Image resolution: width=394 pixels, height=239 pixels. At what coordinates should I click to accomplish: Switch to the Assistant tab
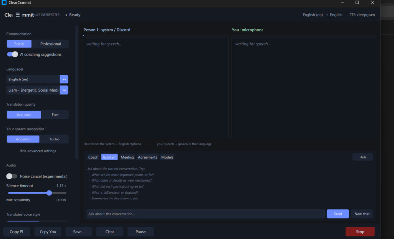tap(109, 157)
